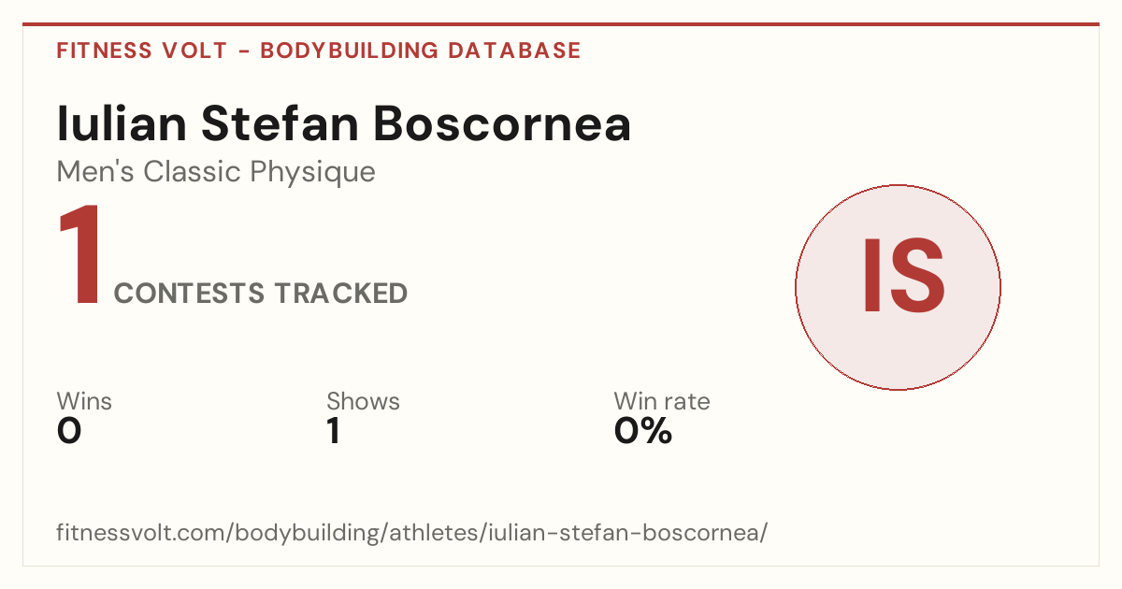Image resolution: width=1122 pixels, height=589 pixels.
Task: Click the 0% win rate value
Action: tap(643, 431)
